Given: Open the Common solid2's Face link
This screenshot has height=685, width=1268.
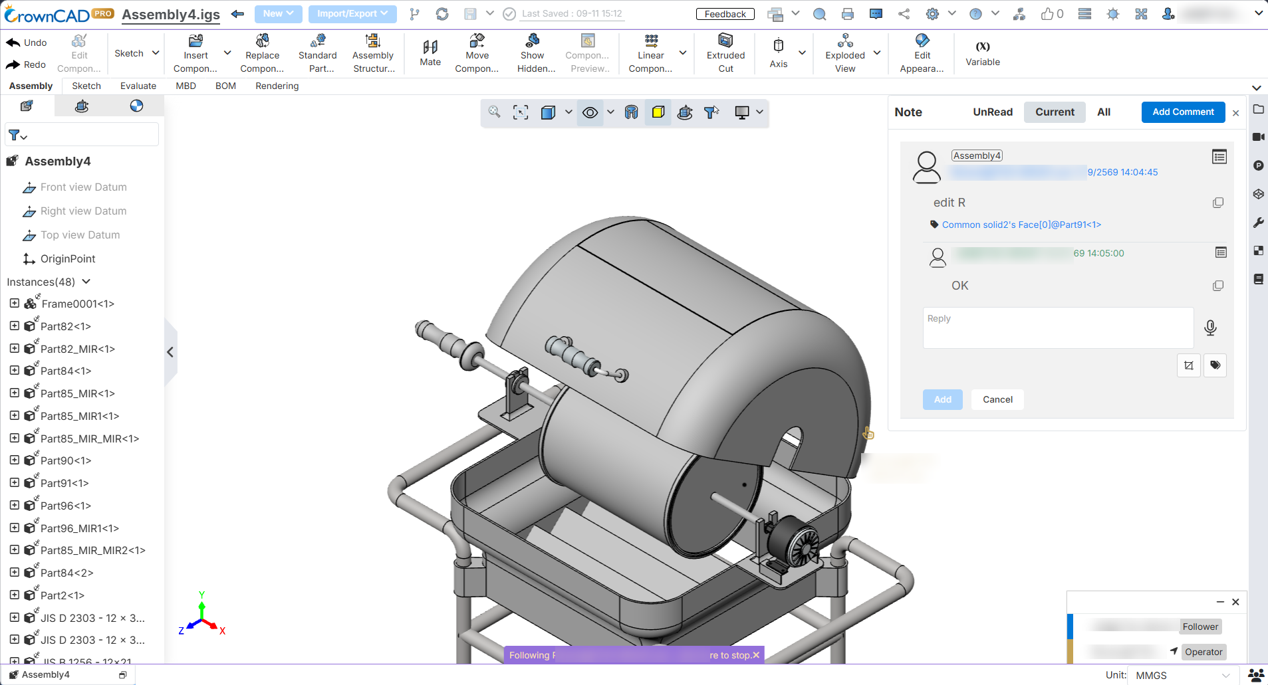Looking at the screenshot, I should (x=1021, y=225).
